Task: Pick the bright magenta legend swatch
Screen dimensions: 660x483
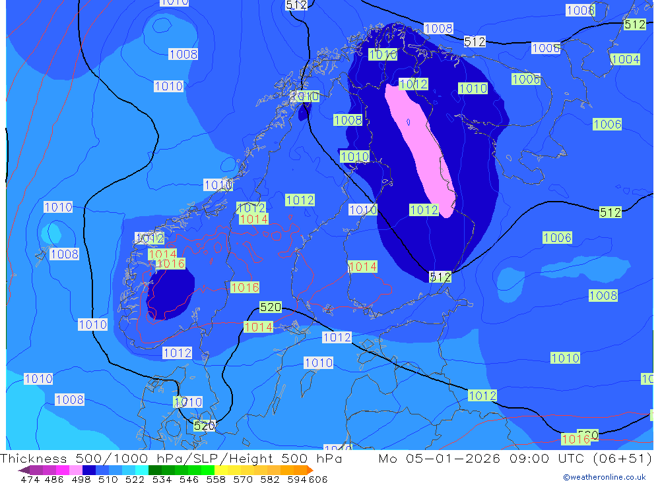Action: pyautogui.click(x=63, y=470)
